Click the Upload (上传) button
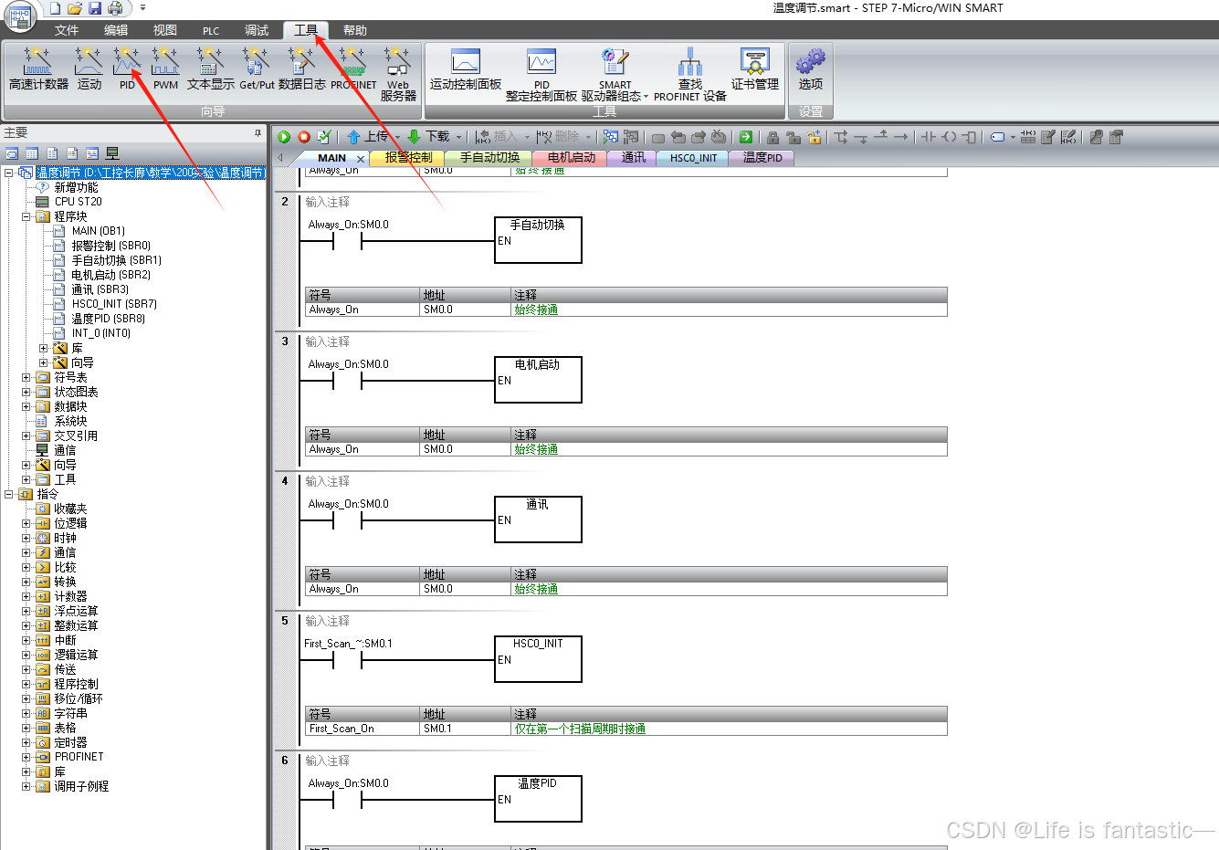The width and height of the screenshot is (1219, 850). (368, 137)
